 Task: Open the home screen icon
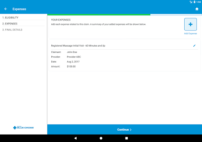click(x=197, y=9)
